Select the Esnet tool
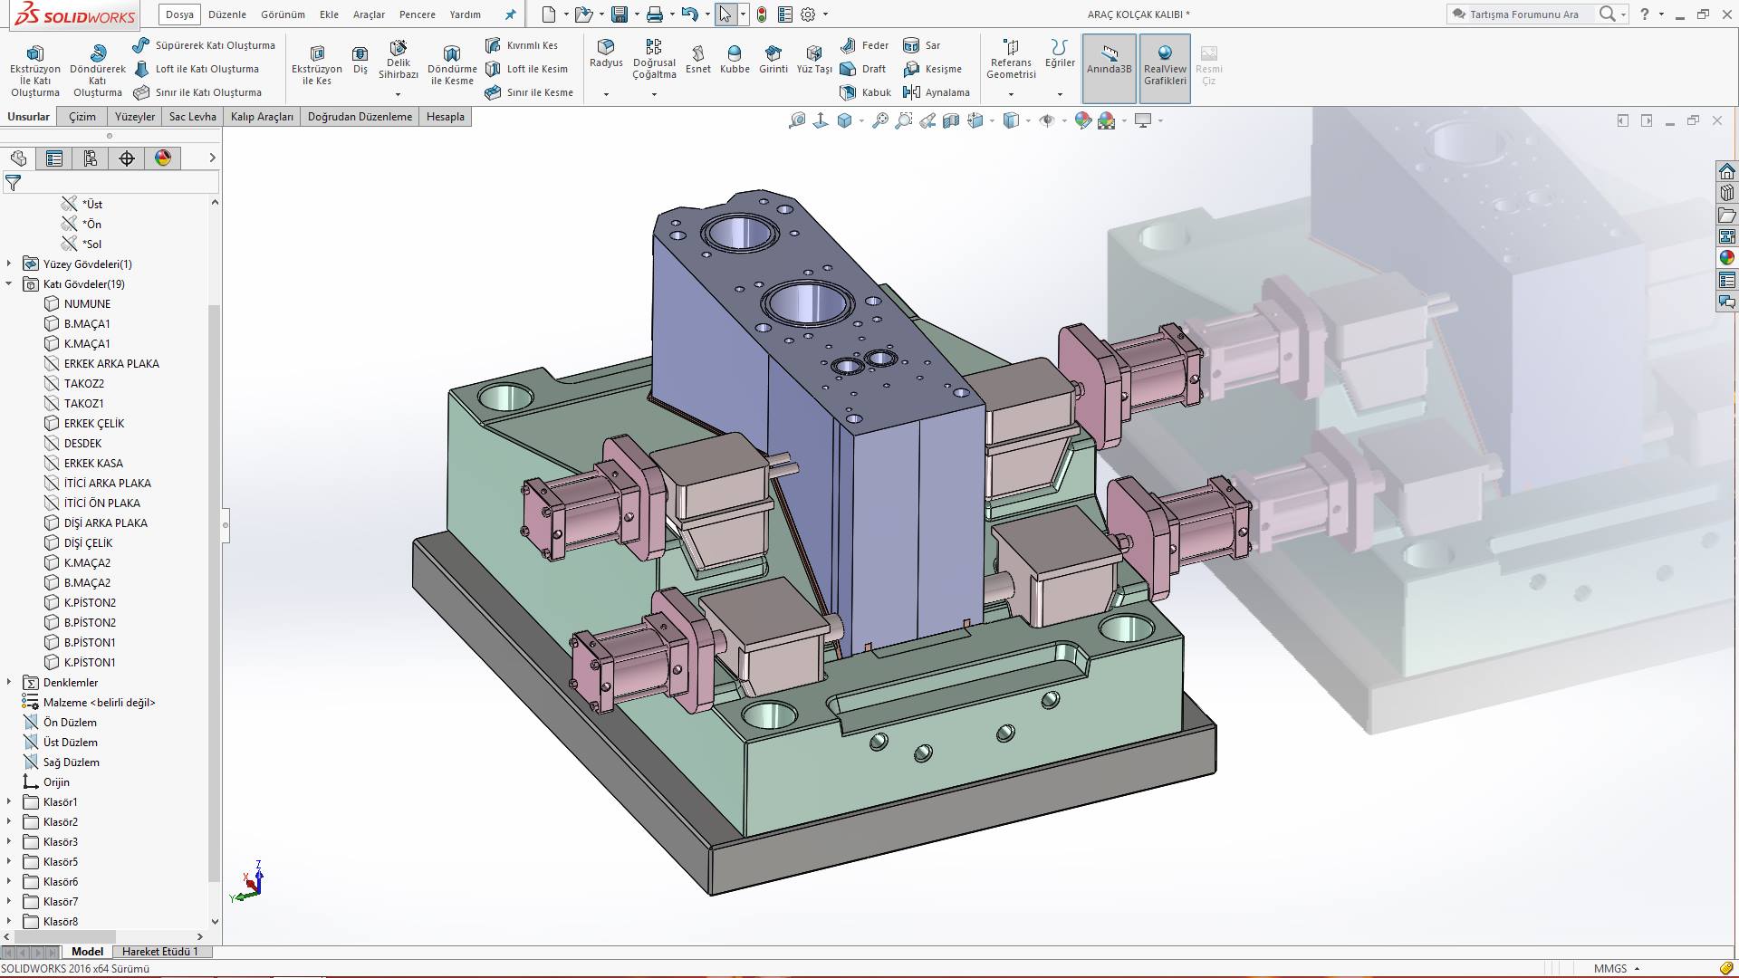Image resolution: width=1739 pixels, height=978 pixels. pyautogui.click(x=697, y=60)
